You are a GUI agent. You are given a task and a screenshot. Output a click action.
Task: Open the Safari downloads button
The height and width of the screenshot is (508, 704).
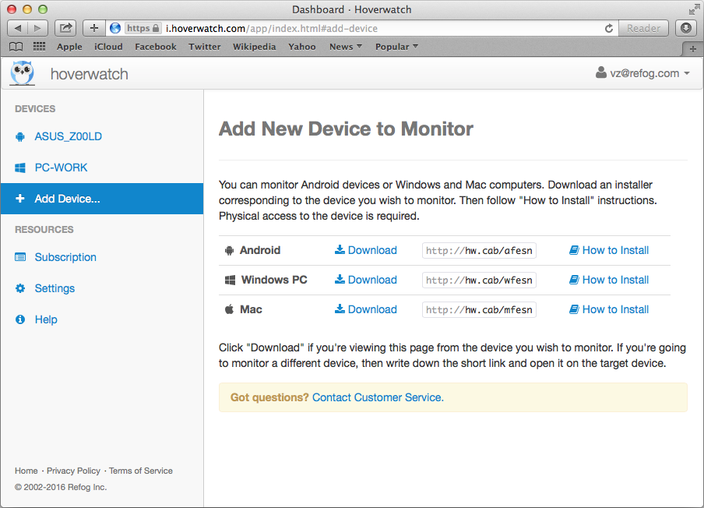[685, 28]
